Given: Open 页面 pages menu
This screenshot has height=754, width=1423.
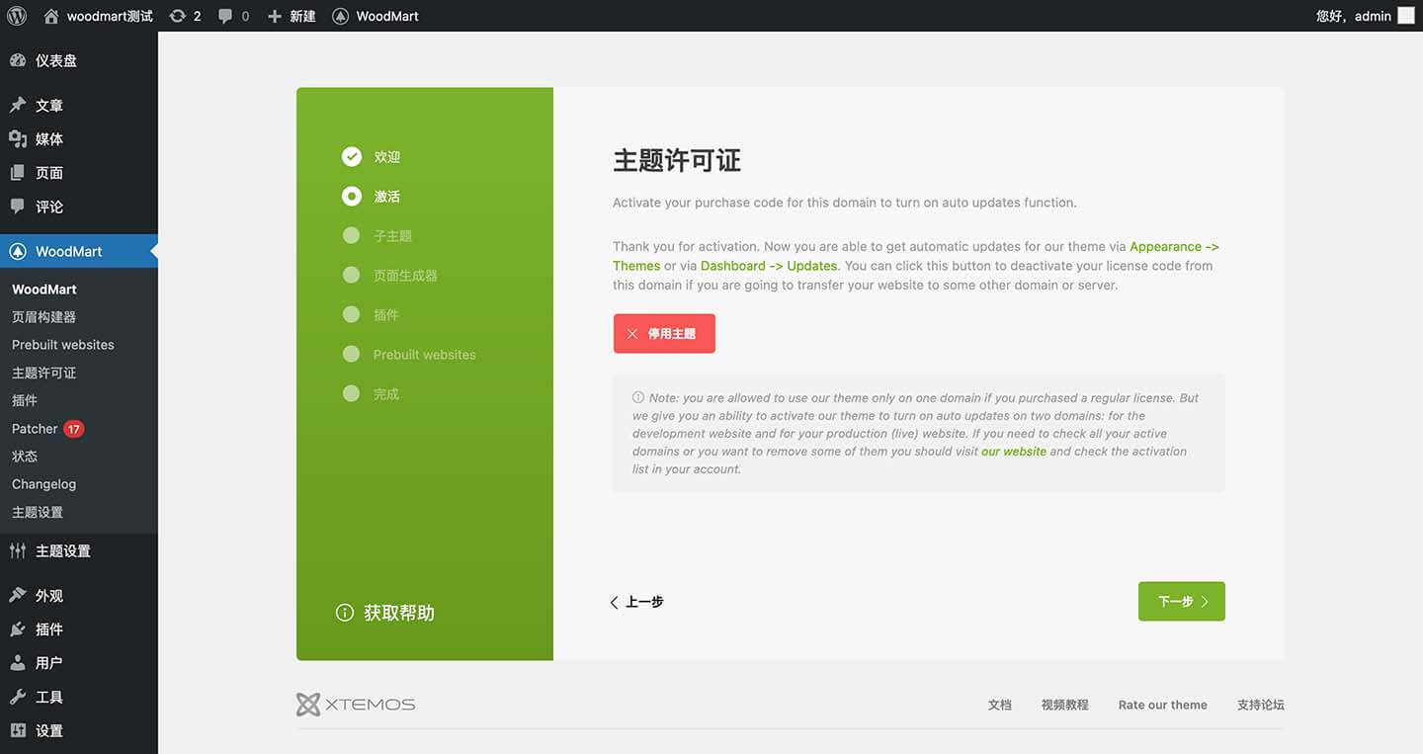Looking at the screenshot, I should (79, 173).
